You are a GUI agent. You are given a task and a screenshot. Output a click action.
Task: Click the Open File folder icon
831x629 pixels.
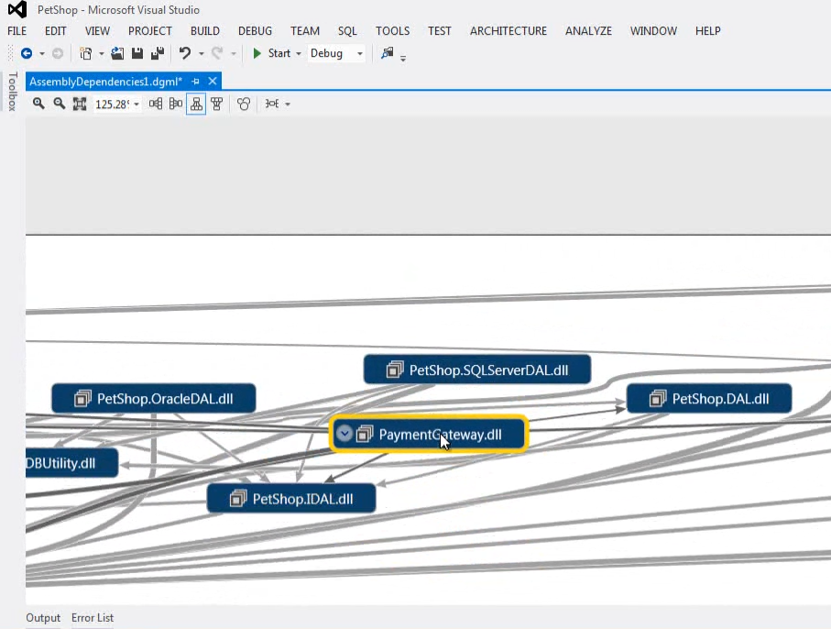pos(117,53)
